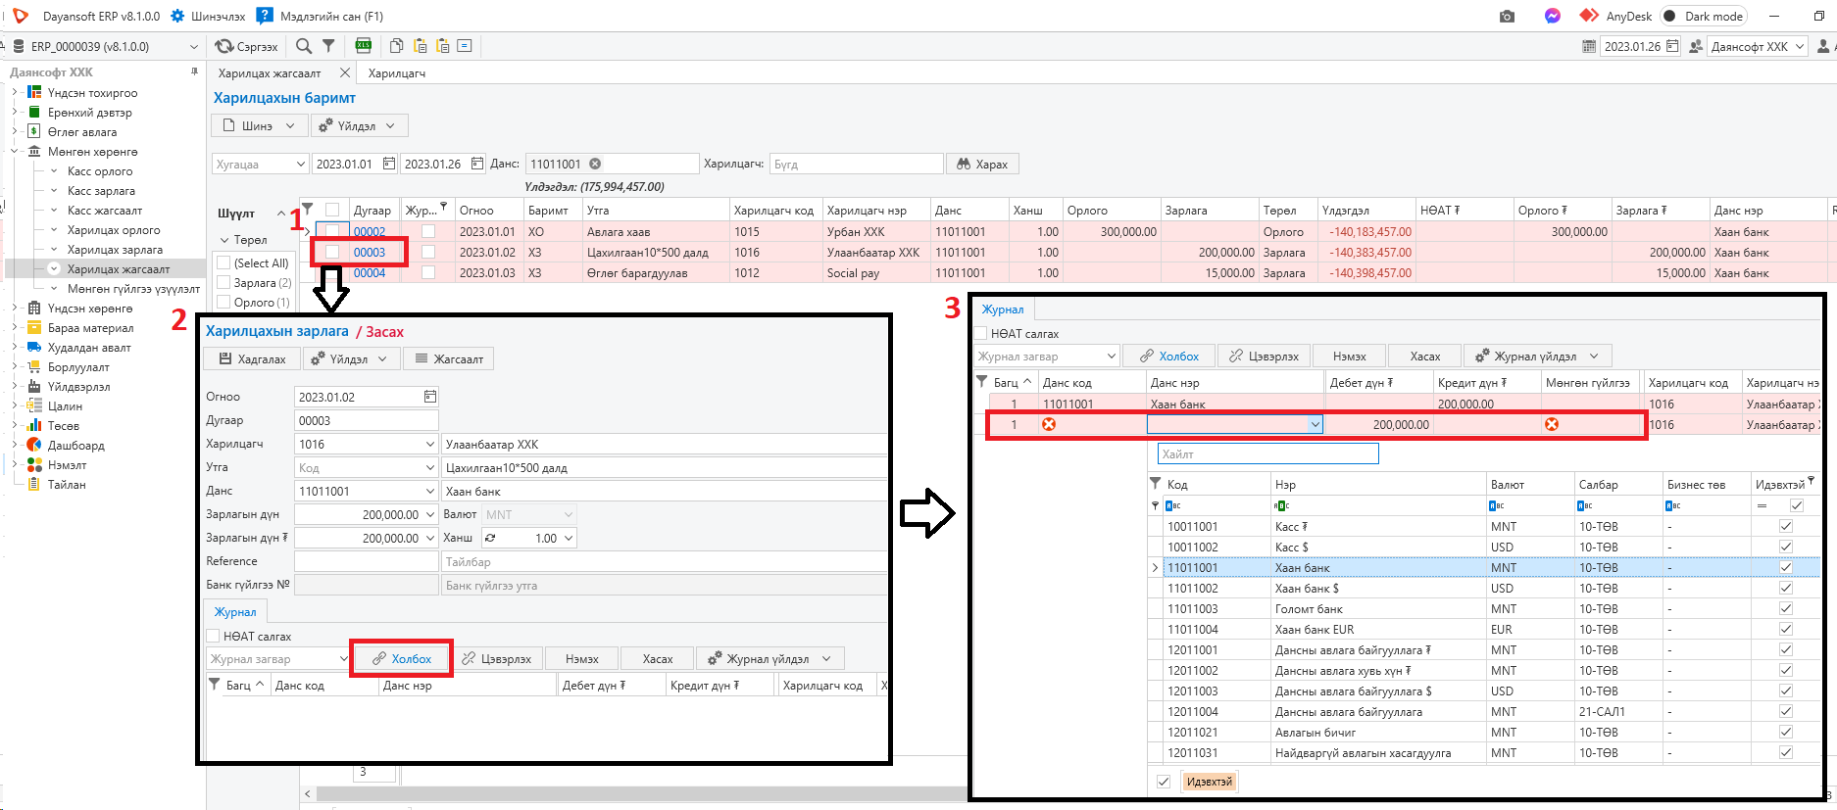Pin the Даянсофт ХХК navigation panel
The height and width of the screenshot is (810, 1837).
194,72
